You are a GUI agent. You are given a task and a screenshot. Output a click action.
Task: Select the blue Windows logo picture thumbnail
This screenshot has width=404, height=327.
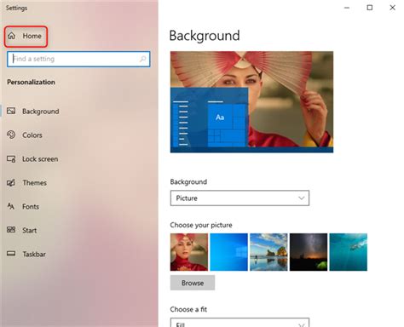coord(229,252)
